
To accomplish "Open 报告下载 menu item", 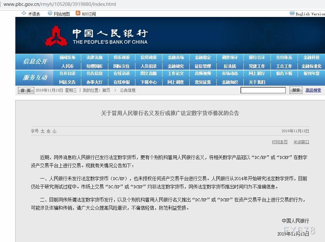I will coord(284,73).
